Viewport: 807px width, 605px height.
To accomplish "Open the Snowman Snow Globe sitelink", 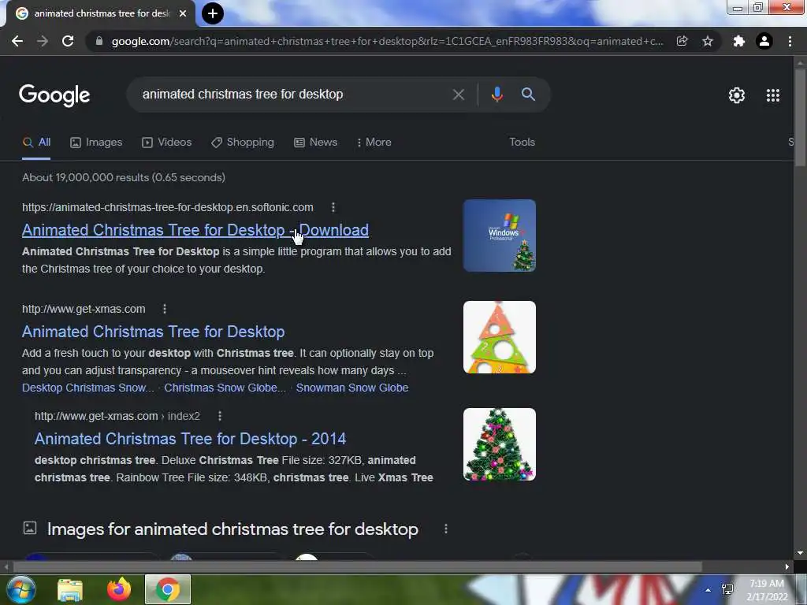I will pyautogui.click(x=352, y=388).
